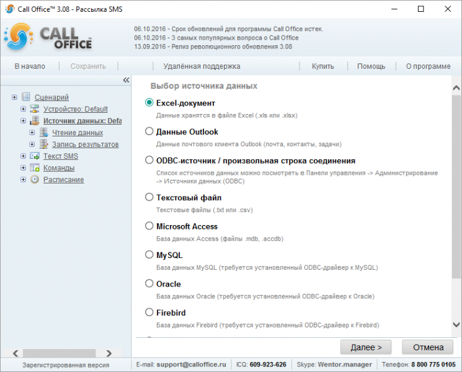The width and height of the screenshot is (462, 372).
Task: Click the phone number 8 800 775 0105
Action: pyautogui.click(x=433, y=365)
